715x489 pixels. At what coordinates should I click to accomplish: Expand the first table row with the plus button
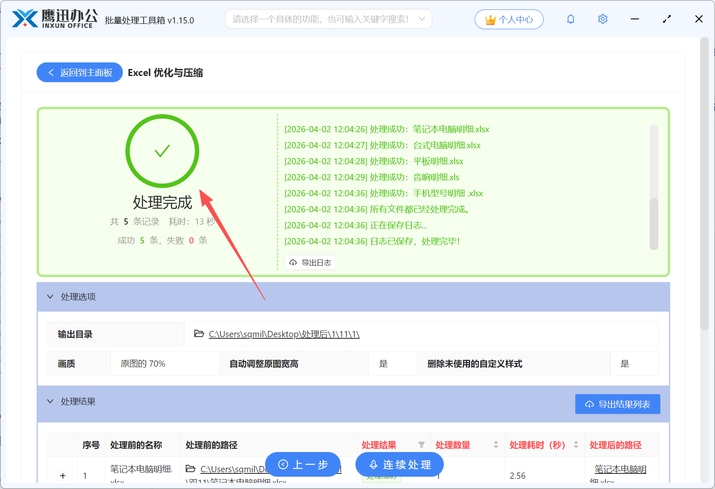point(62,475)
